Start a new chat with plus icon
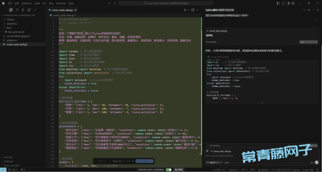322x172 pixels. [304, 10]
